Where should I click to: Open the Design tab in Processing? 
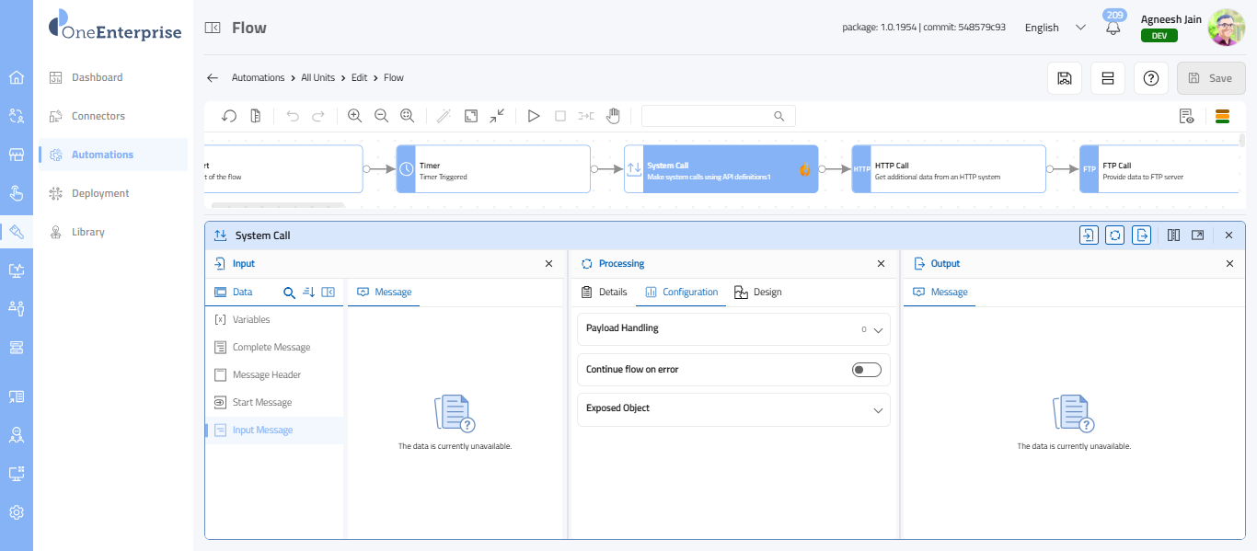pos(758,293)
